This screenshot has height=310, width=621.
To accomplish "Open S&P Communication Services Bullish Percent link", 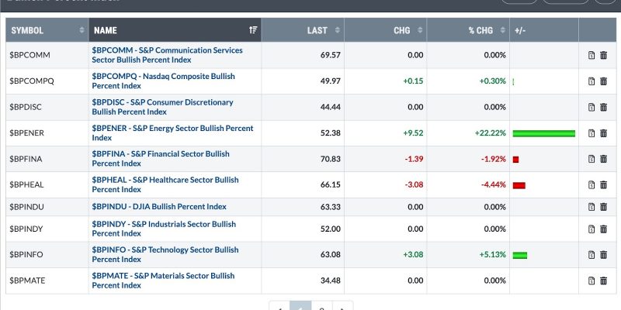I will click(167, 55).
